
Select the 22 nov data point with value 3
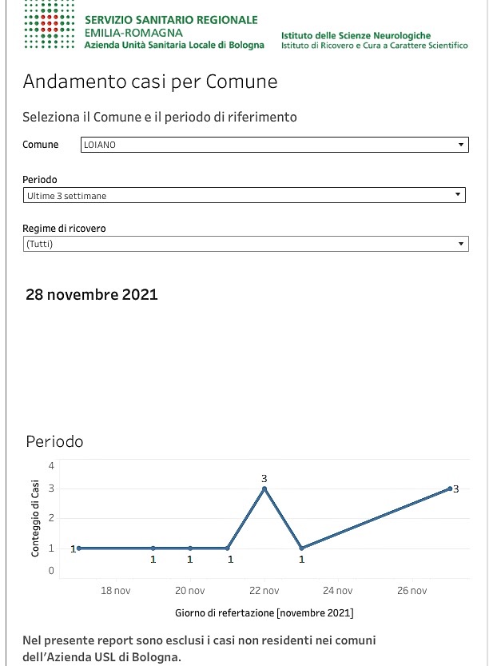(x=264, y=489)
